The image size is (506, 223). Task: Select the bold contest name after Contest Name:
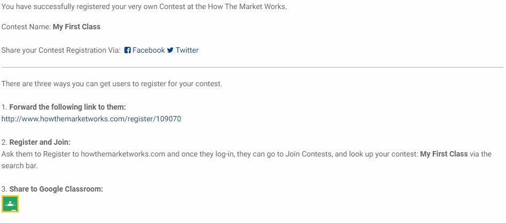76,27
